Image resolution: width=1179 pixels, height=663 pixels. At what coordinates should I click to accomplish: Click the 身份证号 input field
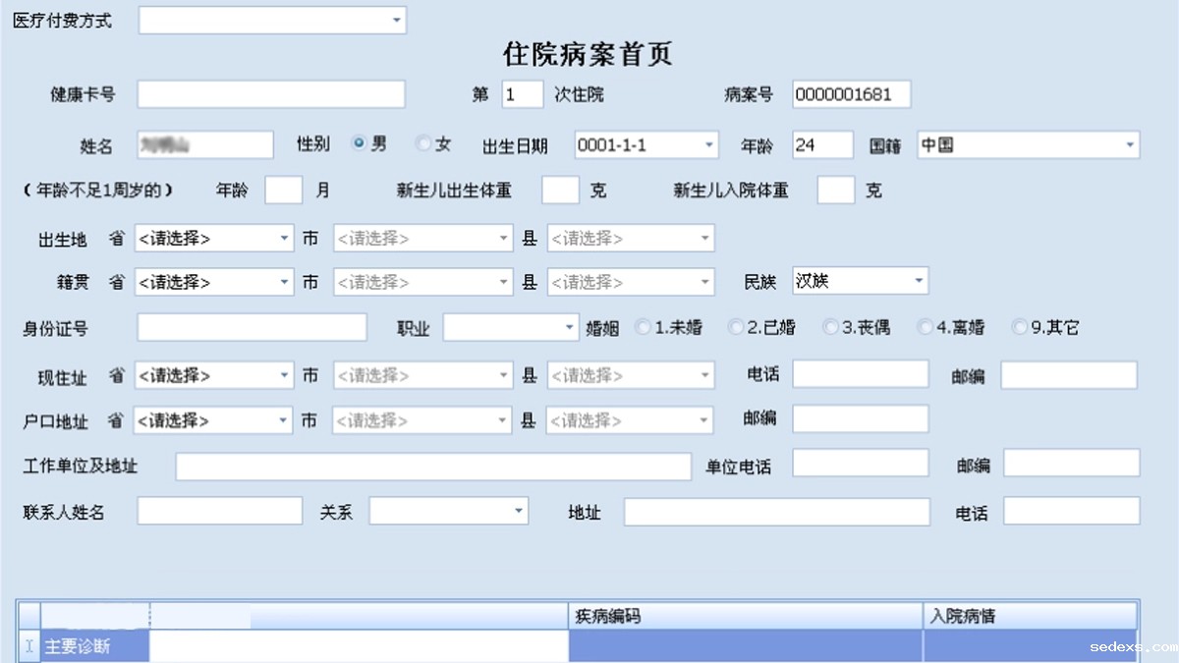pyautogui.click(x=252, y=327)
